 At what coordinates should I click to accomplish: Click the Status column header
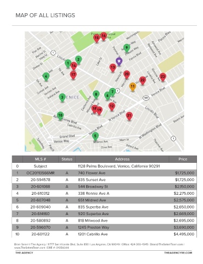coord(67,159)
